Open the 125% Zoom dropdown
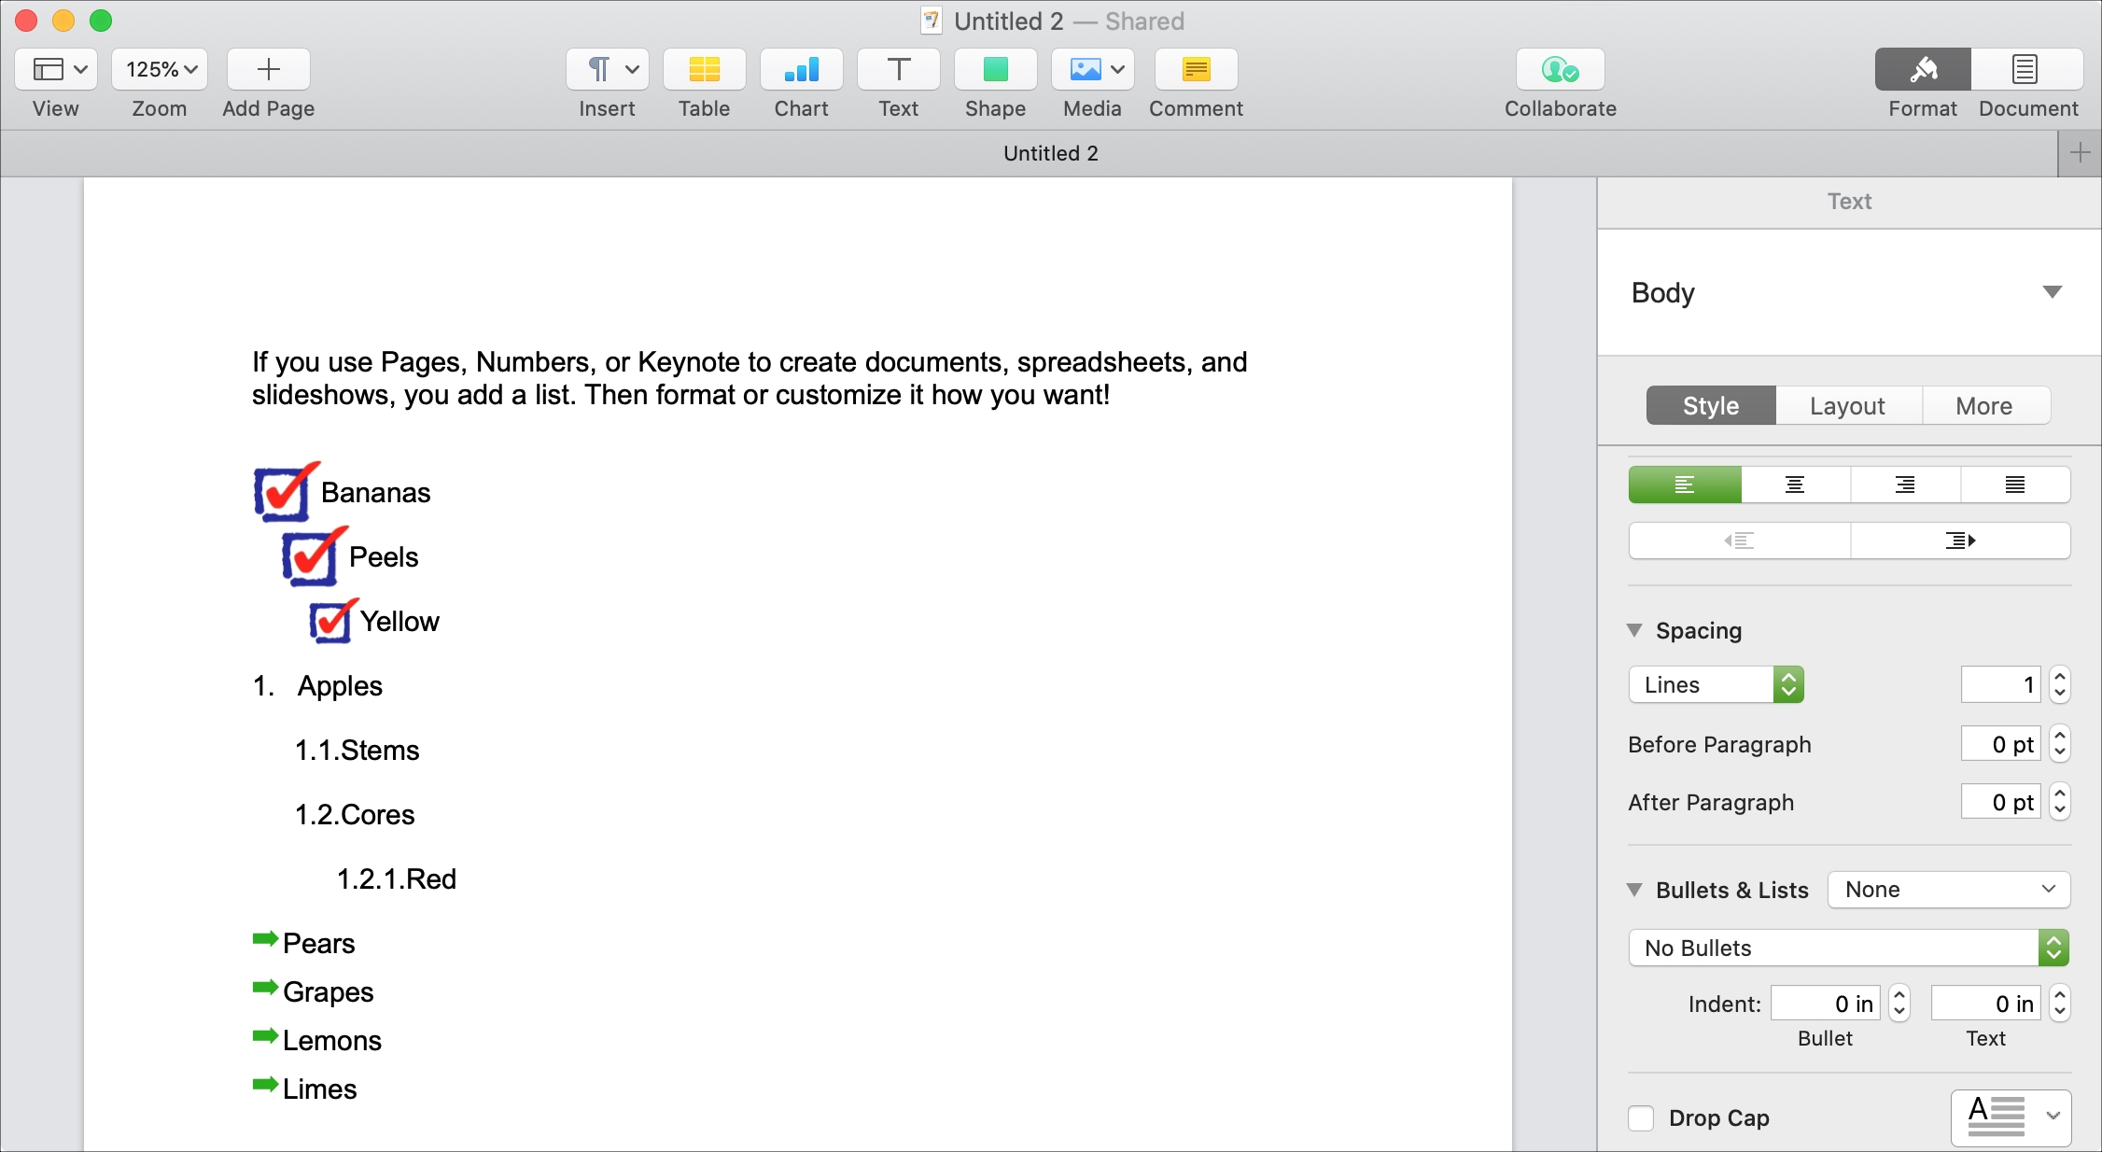Image resolution: width=2102 pixels, height=1152 pixels. tap(160, 69)
